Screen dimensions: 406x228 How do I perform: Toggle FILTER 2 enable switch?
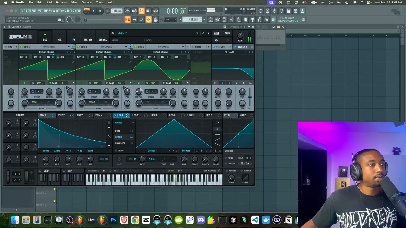tap(235, 47)
